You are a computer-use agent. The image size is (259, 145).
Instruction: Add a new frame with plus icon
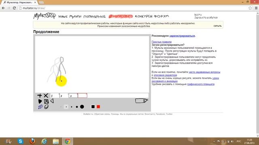40,95
